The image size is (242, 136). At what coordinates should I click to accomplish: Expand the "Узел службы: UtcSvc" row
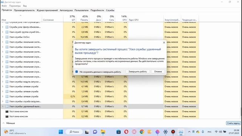[3, 37]
